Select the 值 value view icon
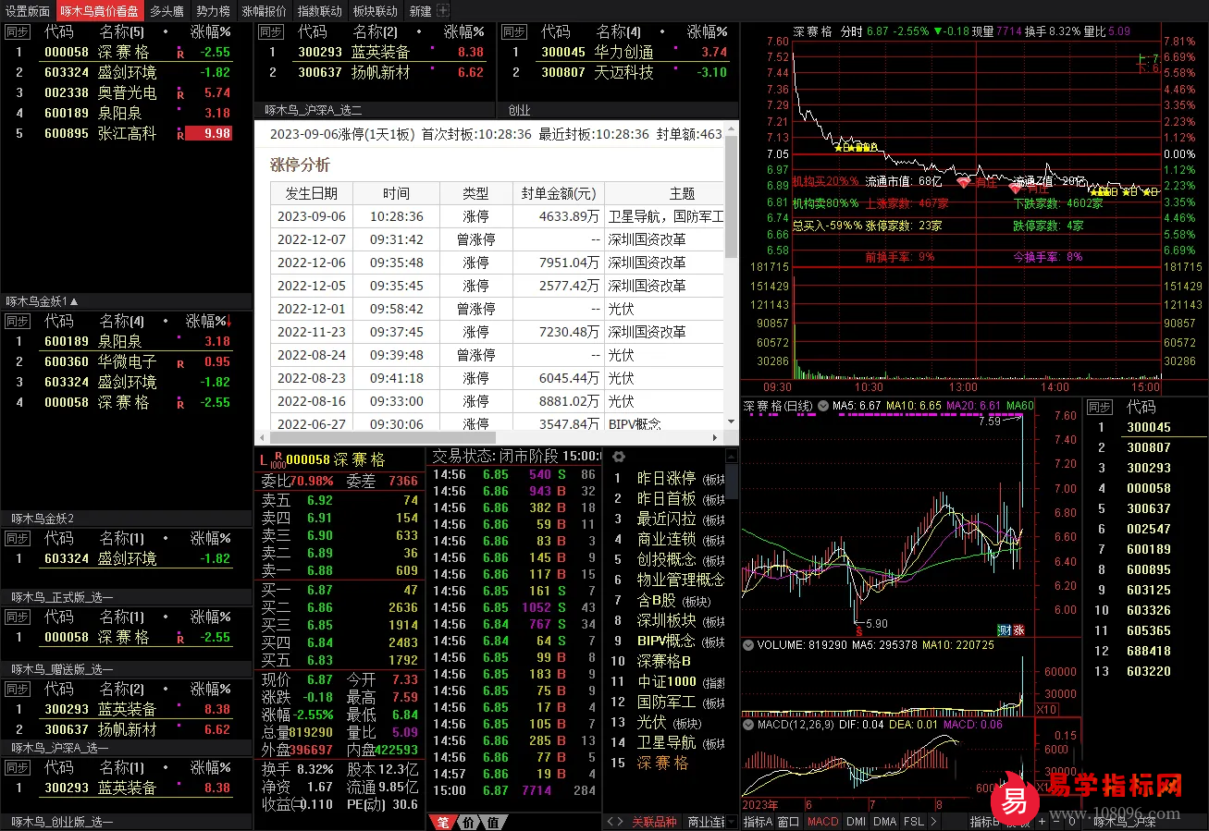This screenshot has height=831, width=1209. (492, 822)
